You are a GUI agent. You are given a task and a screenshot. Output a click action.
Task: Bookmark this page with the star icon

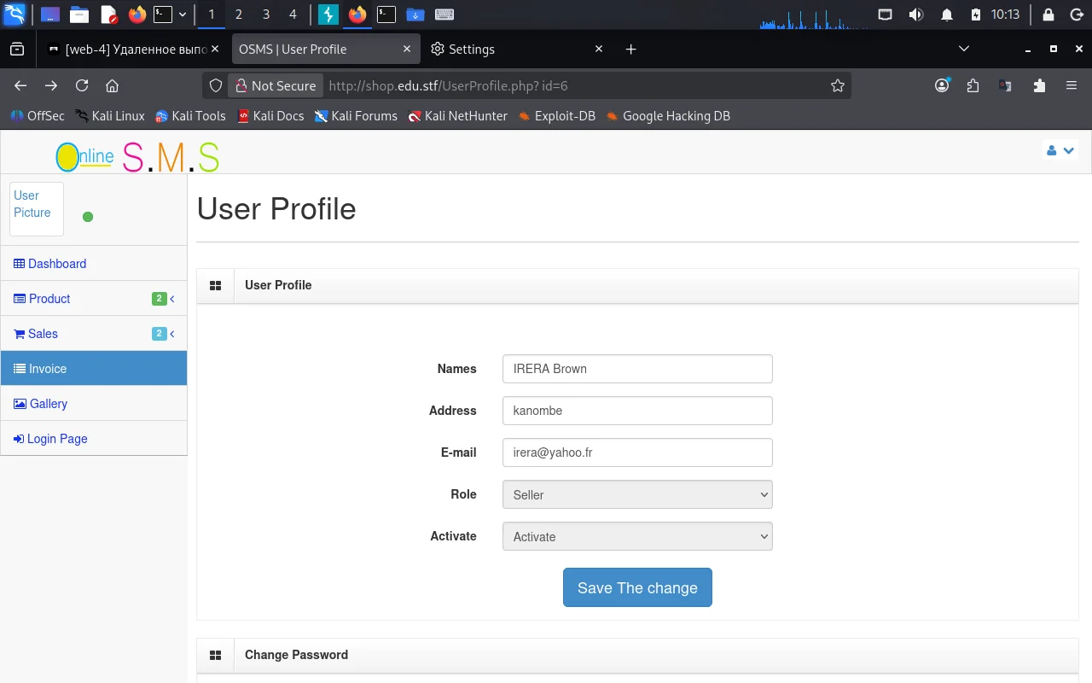(x=838, y=85)
